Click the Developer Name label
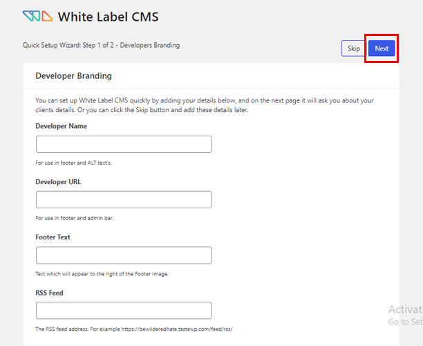Viewport: 423px width, 346px height. coord(61,126)
